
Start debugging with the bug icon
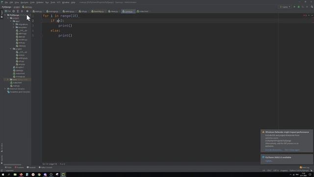(299, 7)
